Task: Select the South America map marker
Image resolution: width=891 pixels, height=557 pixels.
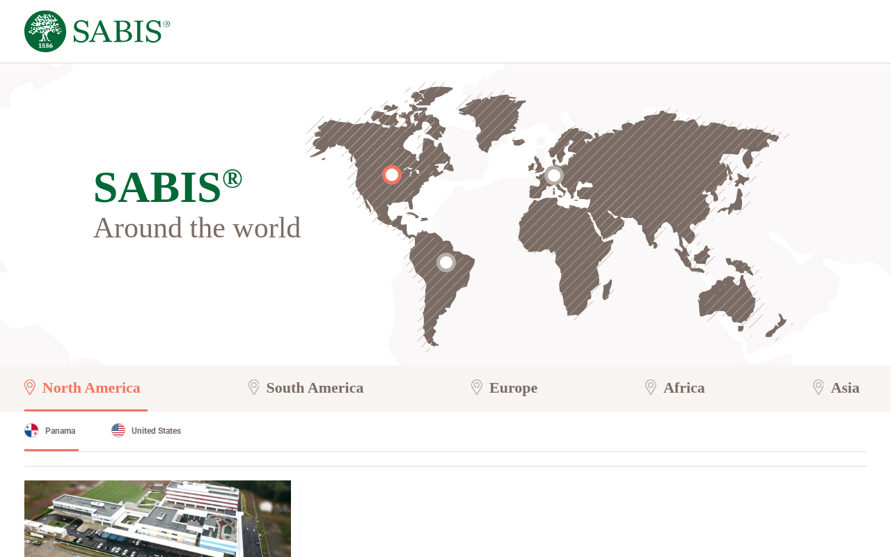Action: (x=446, y=262)
